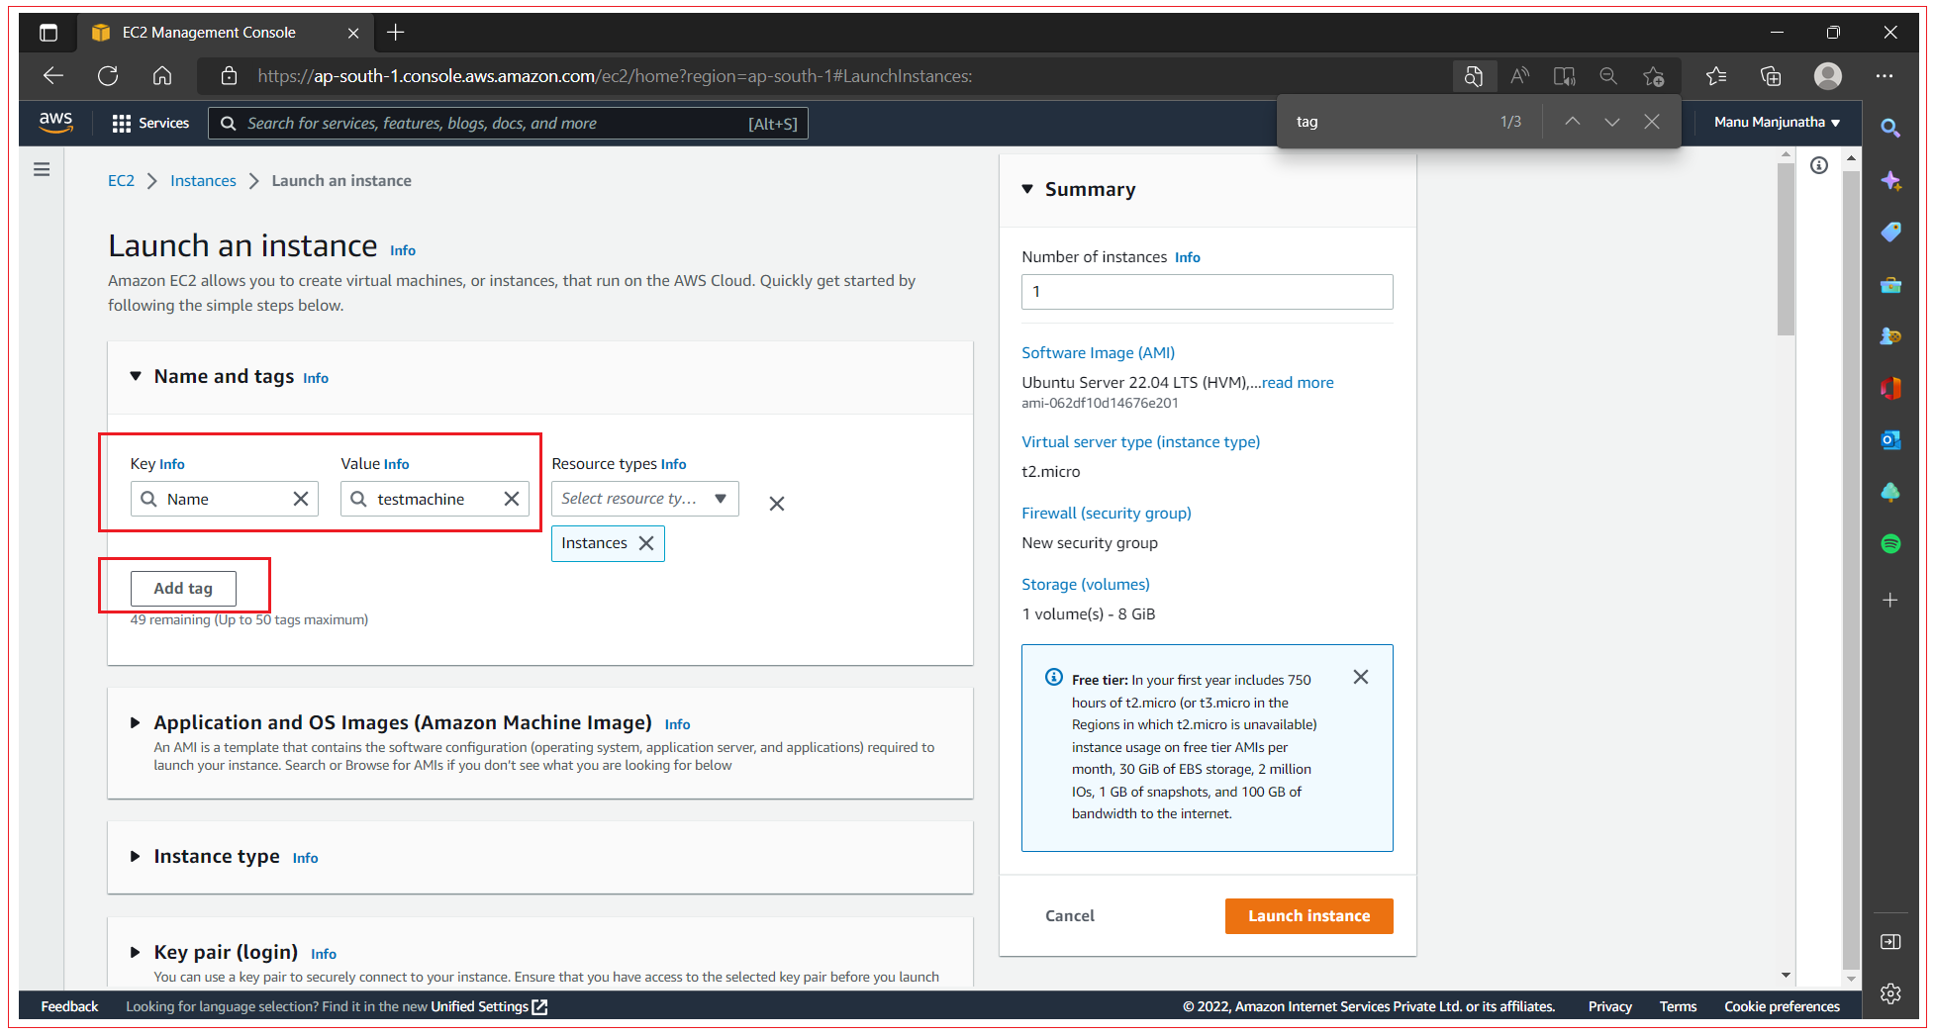This screenshot has height=1036, width=1935.
Task: Open the Instances breadcrumb link
Action: (x=203, y=181)
